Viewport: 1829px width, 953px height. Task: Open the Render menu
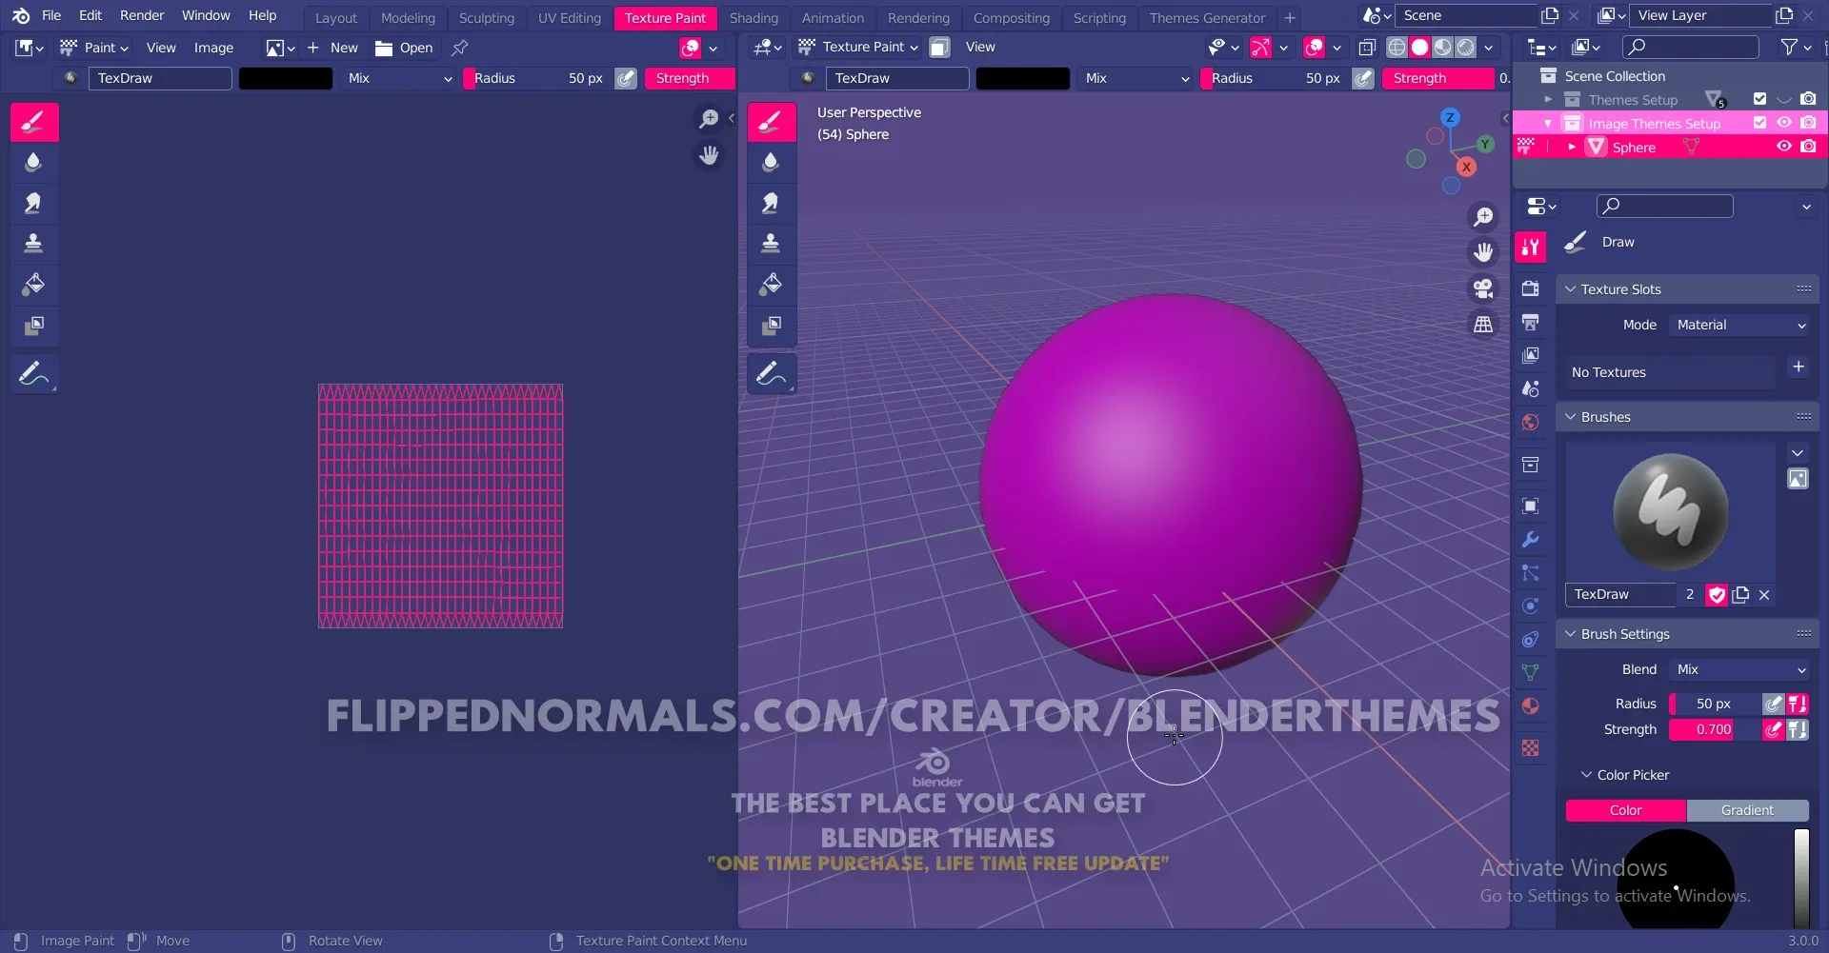coord(142,15)
